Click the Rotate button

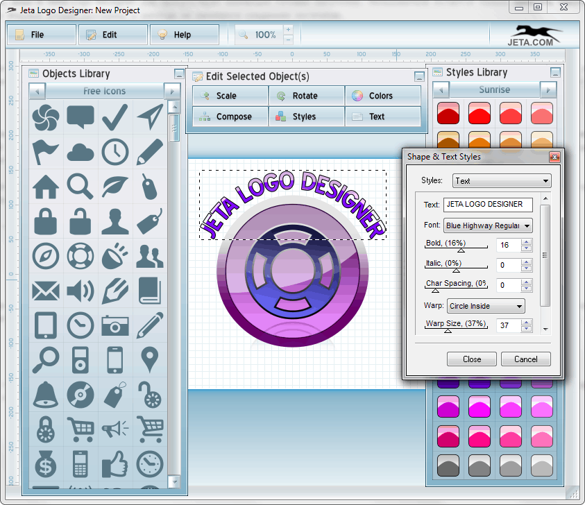coord(306,96)
